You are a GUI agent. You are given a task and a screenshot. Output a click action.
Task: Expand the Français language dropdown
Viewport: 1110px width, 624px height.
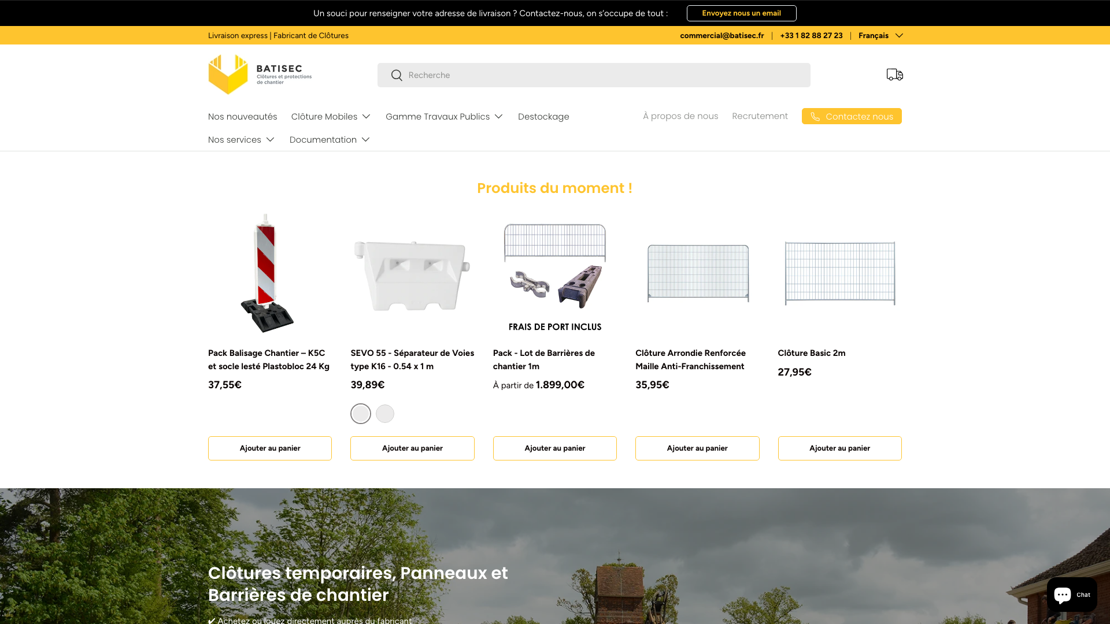click(880, 36)
